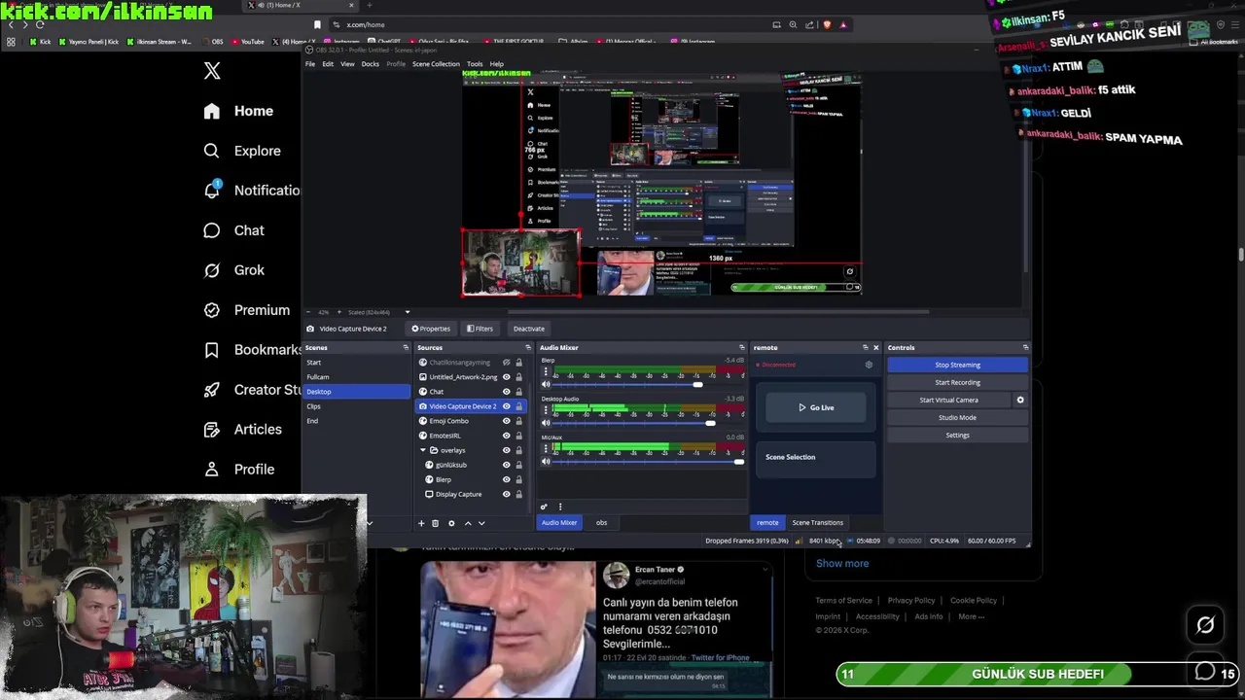This screenshot has height=700, width=1245.
Task: Add a new source with plus icon
Action: (x=421, y=523)
